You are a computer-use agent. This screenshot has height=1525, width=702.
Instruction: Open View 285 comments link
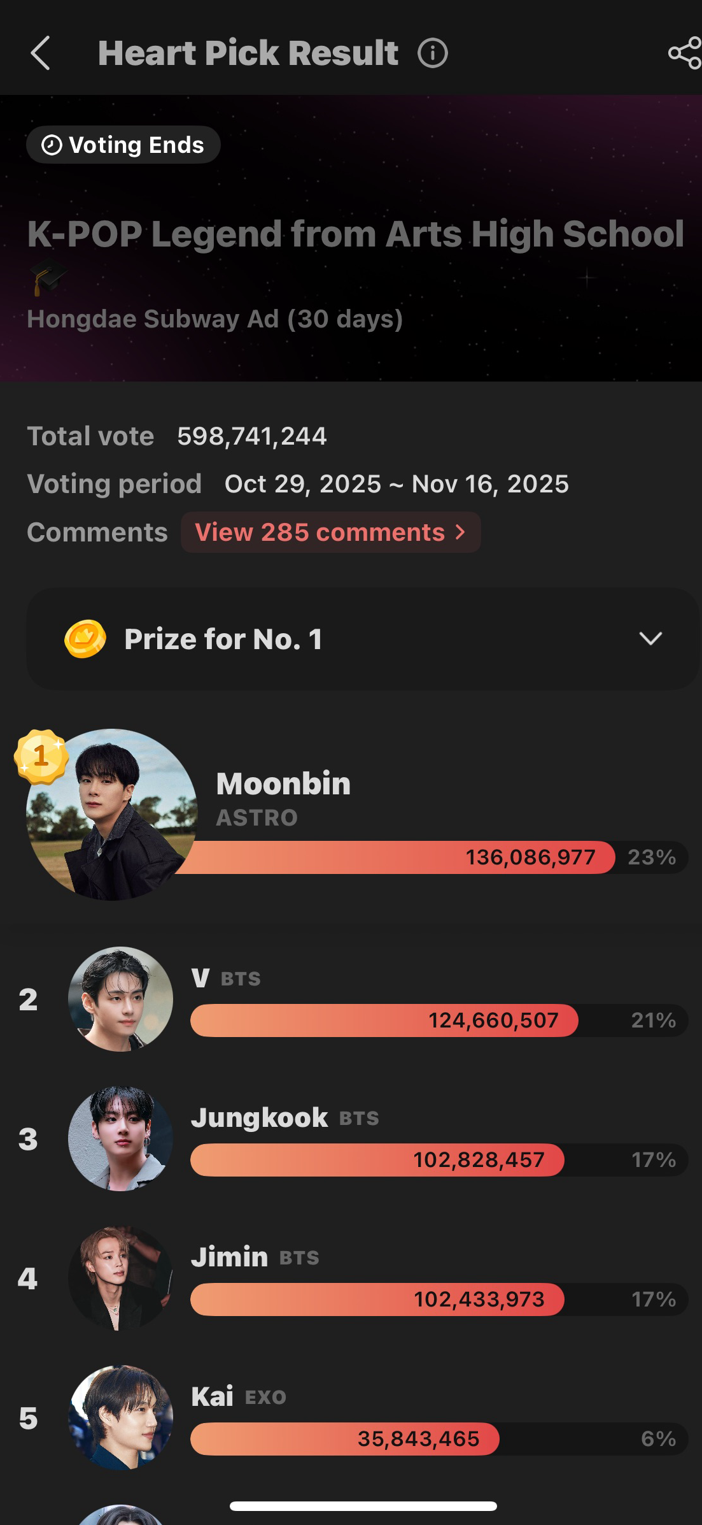point(330,533)
